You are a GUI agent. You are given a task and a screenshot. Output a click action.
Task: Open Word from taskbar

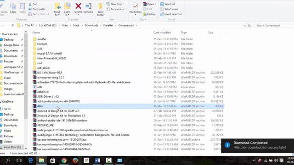click(97, 160)
